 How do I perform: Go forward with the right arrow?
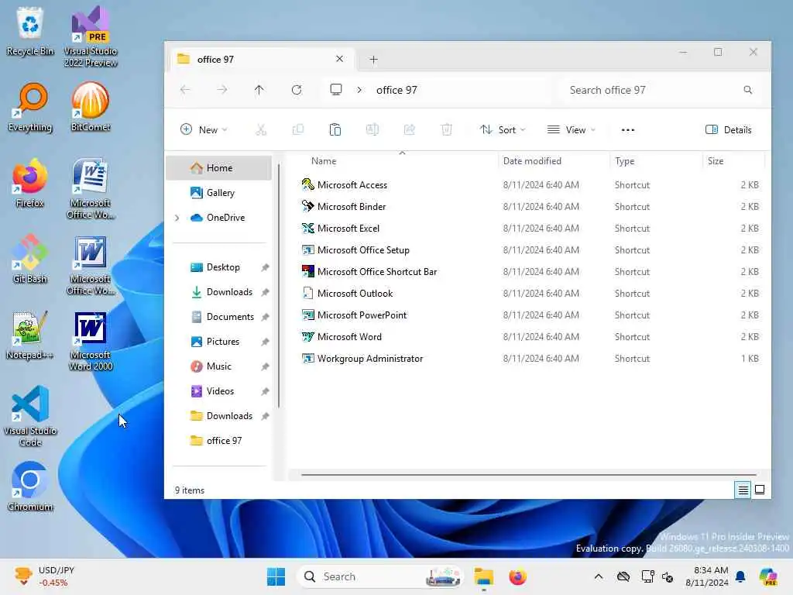coord(222,90)
